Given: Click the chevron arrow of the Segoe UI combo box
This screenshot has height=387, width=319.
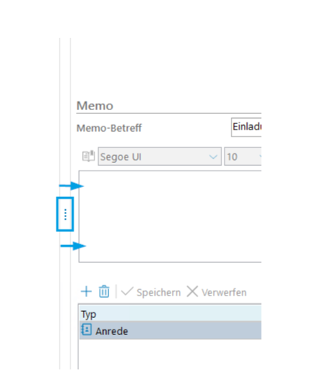Looking at the screenshot, I should [213, 157].
